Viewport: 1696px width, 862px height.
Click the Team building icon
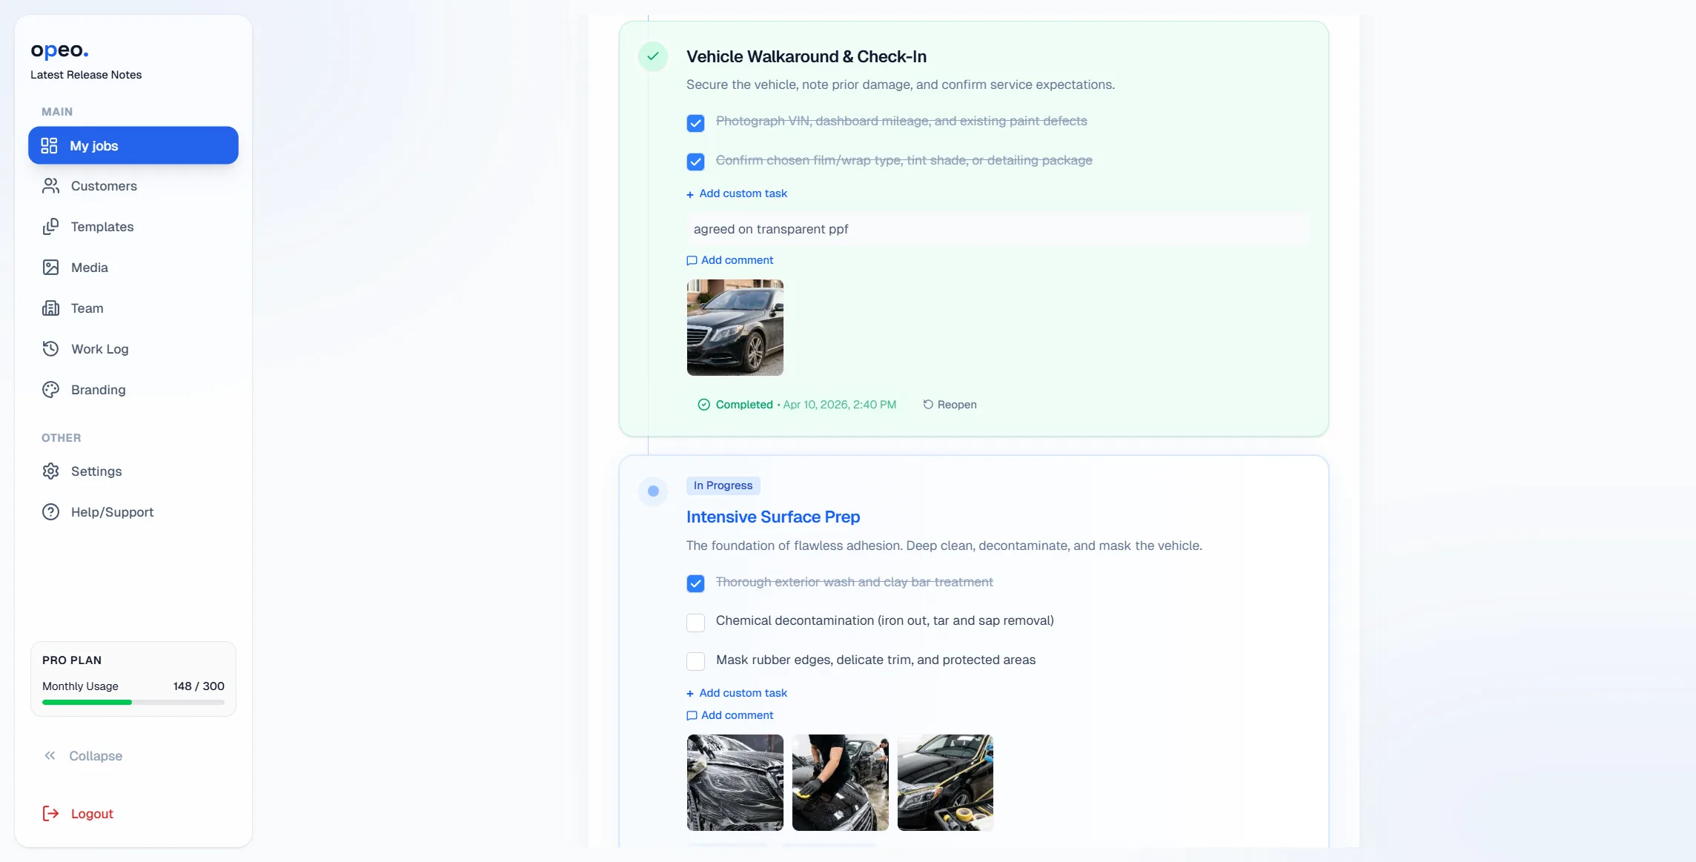(50, 308)
